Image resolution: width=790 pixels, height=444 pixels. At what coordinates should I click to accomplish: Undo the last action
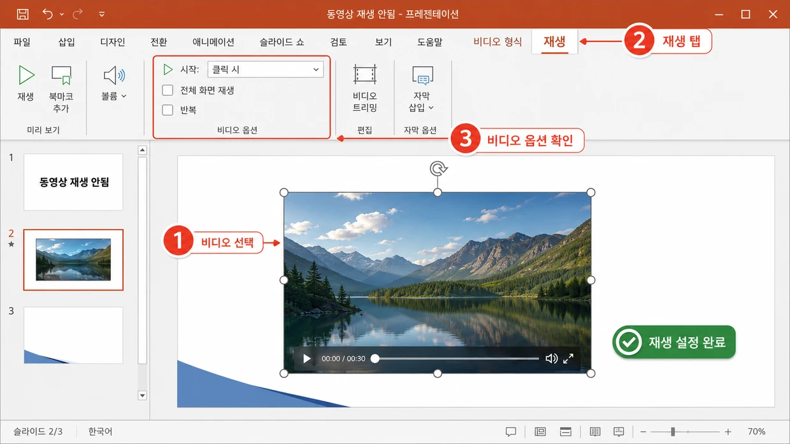coord(48,14)
